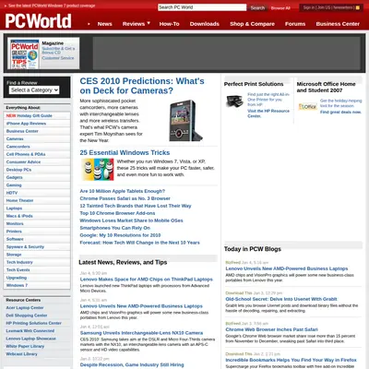Select Home Theater sidebar link
Viewport: 369px width, 369px height.
click(x=19, y=200)
